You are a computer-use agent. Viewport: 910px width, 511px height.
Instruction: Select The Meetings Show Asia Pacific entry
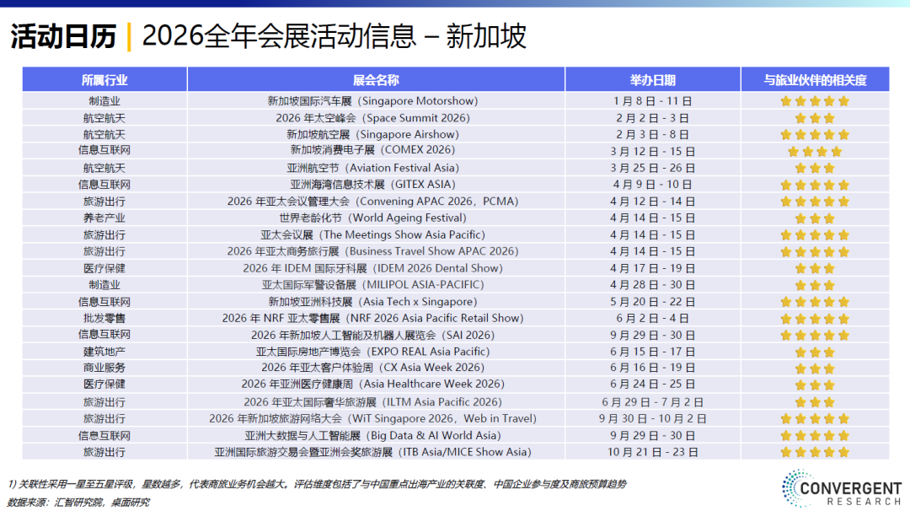372,234
